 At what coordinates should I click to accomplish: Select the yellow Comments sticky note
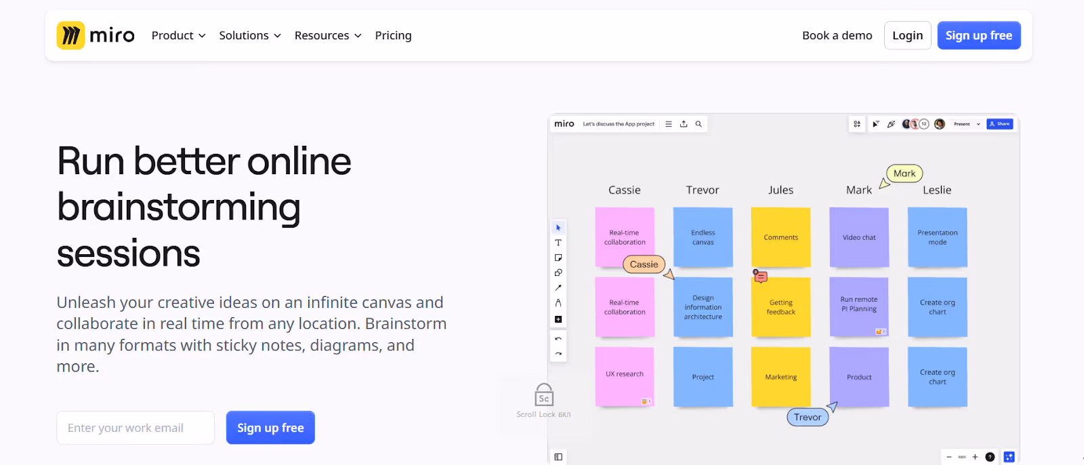click(x=780, y=237)
